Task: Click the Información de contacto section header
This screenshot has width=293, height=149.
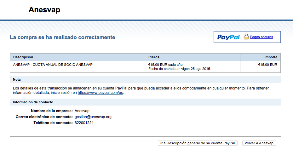Action: pyautogui.click(x=33, y=102)
